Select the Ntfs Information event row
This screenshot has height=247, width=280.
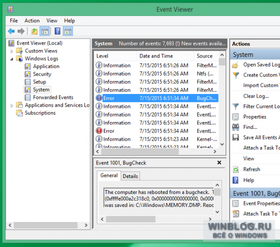coord(157,73)
